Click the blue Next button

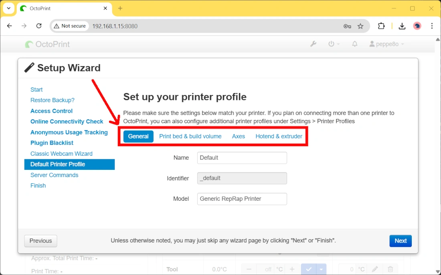(401, 241)
